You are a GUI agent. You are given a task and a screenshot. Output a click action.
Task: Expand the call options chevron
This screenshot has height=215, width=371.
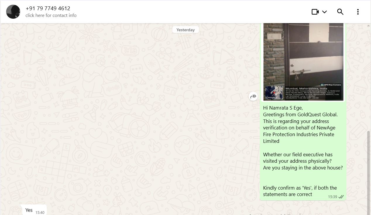(324, 12)
